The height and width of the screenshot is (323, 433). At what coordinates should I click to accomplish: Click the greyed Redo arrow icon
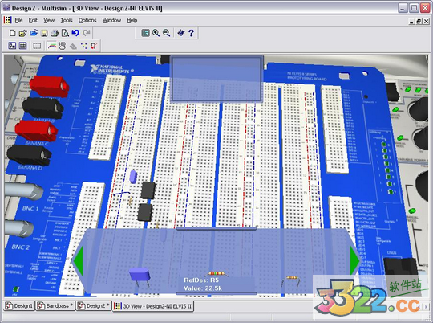coord(87,33)
